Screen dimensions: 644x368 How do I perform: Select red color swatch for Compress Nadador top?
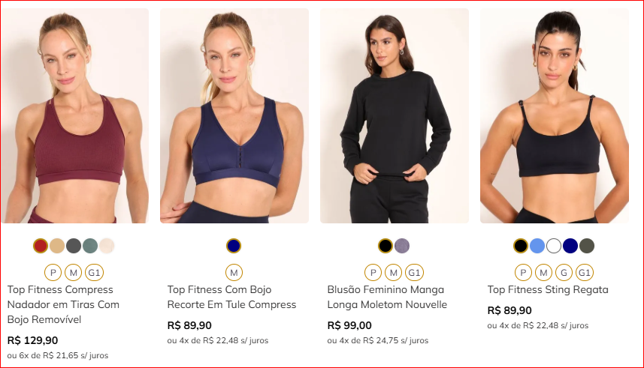pos(41,246)
